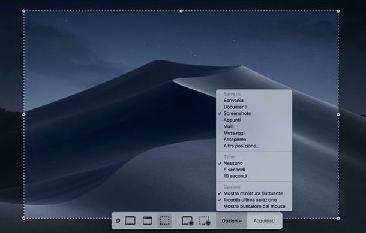Screen dimensions: 366x233
Task: Select the record selected portion icon
Action: 205,220
